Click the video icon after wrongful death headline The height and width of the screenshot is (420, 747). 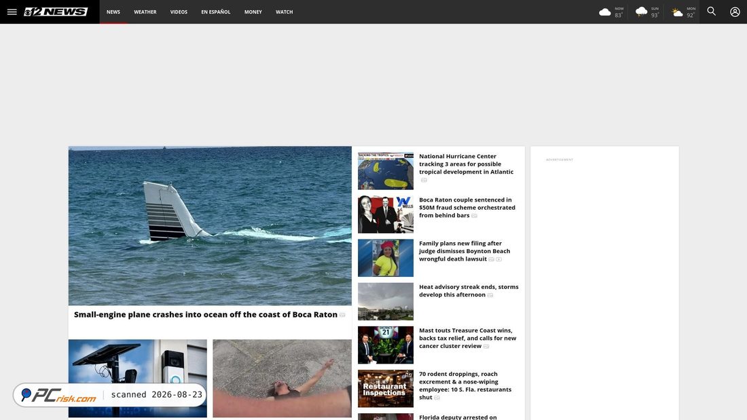[499, 259]
